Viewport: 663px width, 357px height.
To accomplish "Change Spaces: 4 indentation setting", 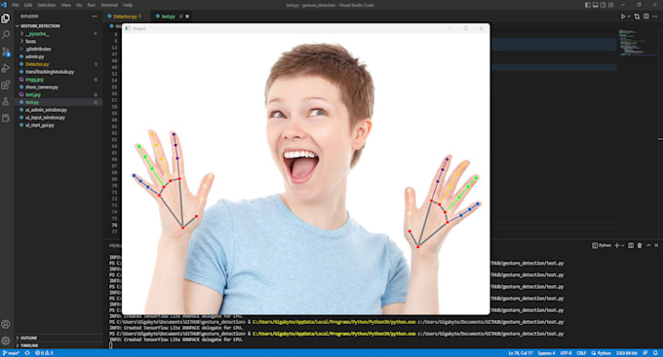I will [546, 353].
